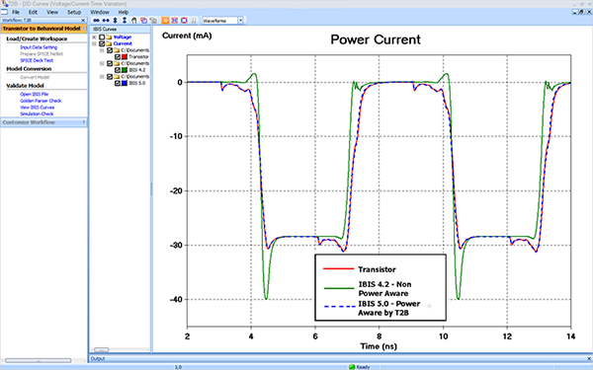Click the blue IBIS 5.0 color swatch
Image resolution: width=593 pixels, height=370 pixels.
point(125,83)
